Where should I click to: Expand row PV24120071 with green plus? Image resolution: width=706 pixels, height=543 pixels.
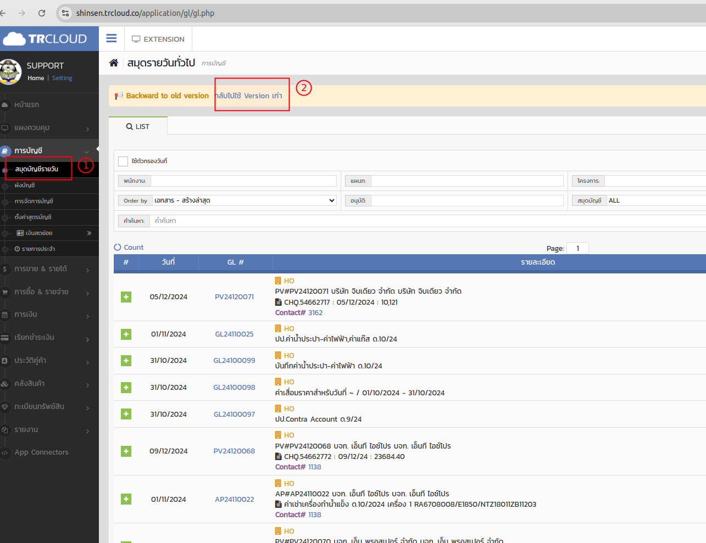(126, 297)
